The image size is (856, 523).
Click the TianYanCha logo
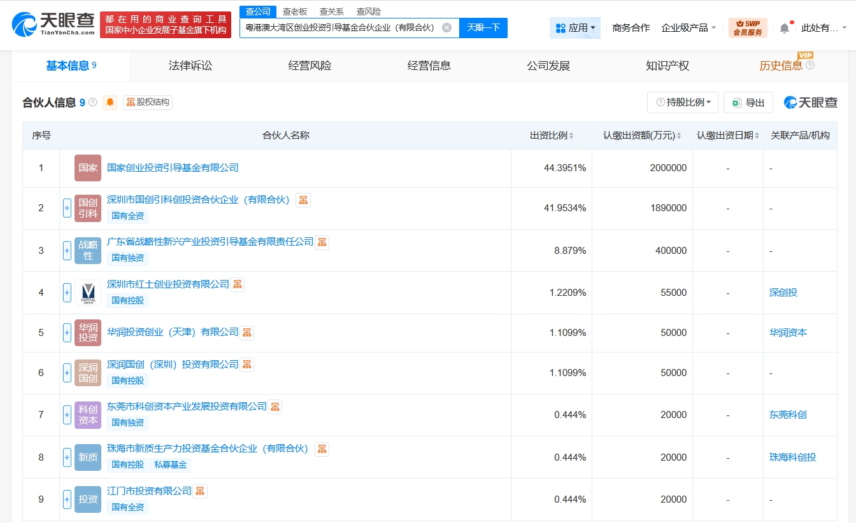tap(53, 24)
